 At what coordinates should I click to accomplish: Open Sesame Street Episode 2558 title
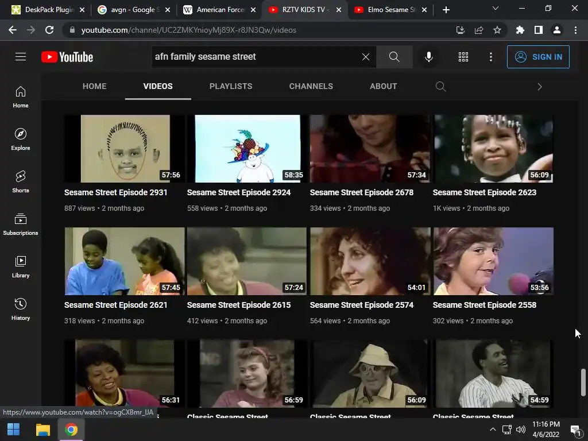(x=485, y=305)
